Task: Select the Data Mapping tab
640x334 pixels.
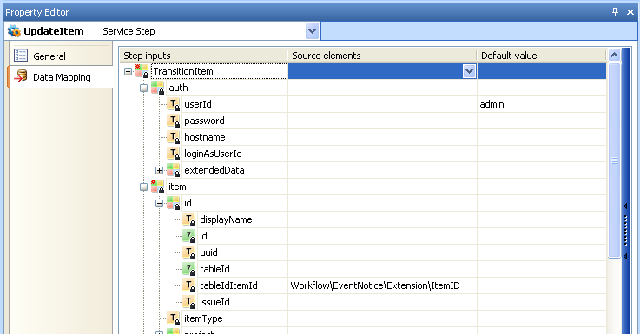Action: coord(61,77)
